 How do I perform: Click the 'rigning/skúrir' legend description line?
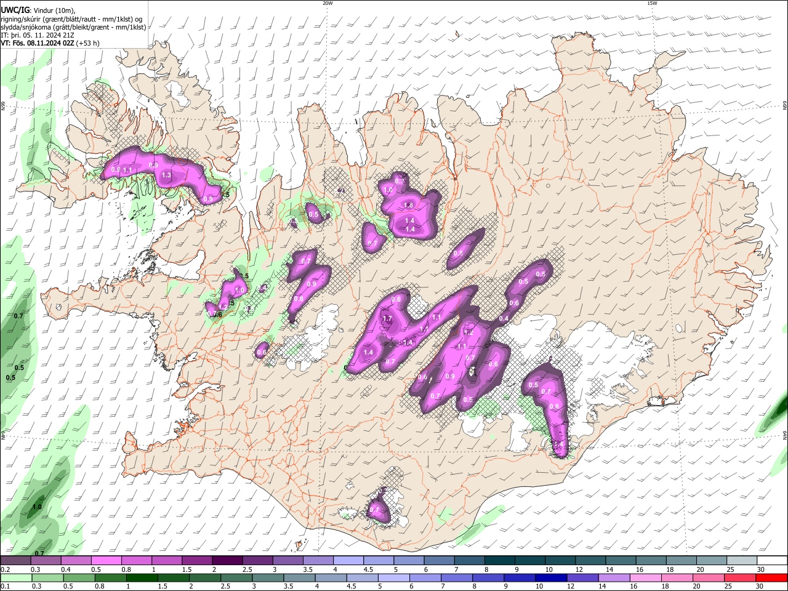tap(71, 19)
